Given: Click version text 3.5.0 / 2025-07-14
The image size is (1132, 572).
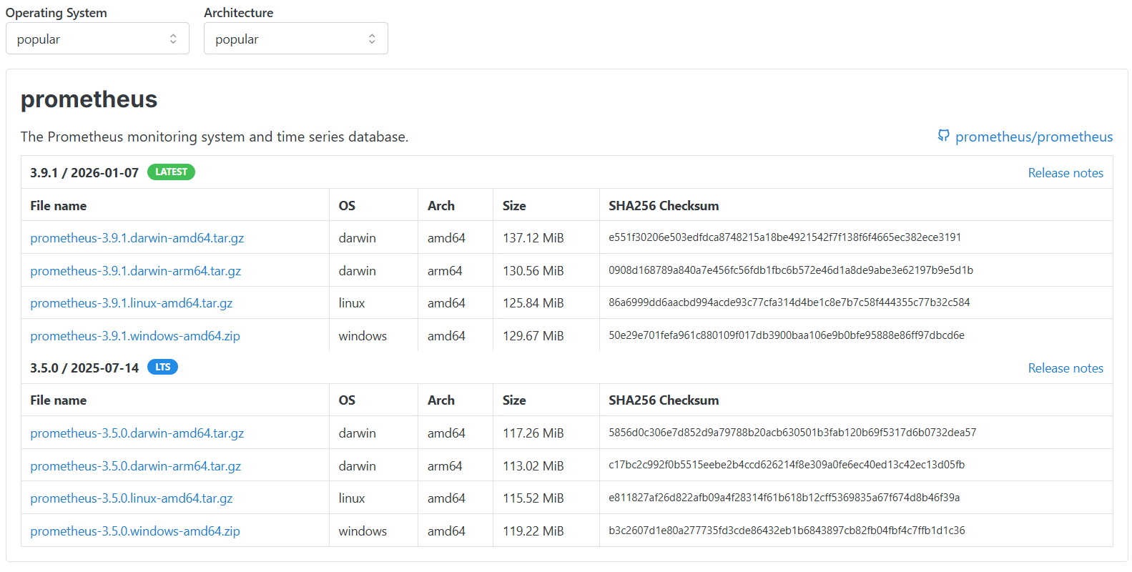Looking at the screenshot, I should pos(84,368).
